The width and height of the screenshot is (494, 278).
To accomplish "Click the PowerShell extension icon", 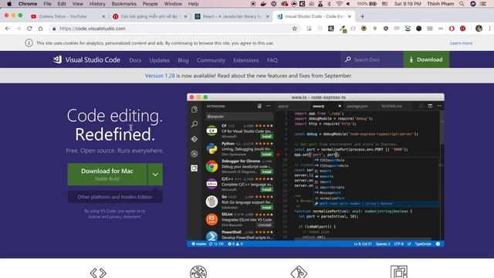I will tap(211, 236).
